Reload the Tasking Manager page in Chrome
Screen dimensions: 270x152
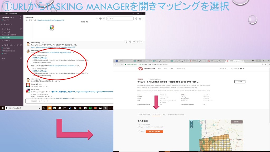[122, 64]
